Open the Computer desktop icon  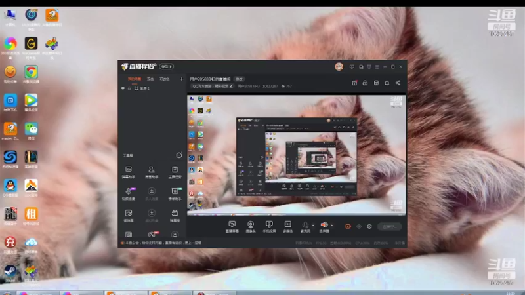(x=10, y=18)
